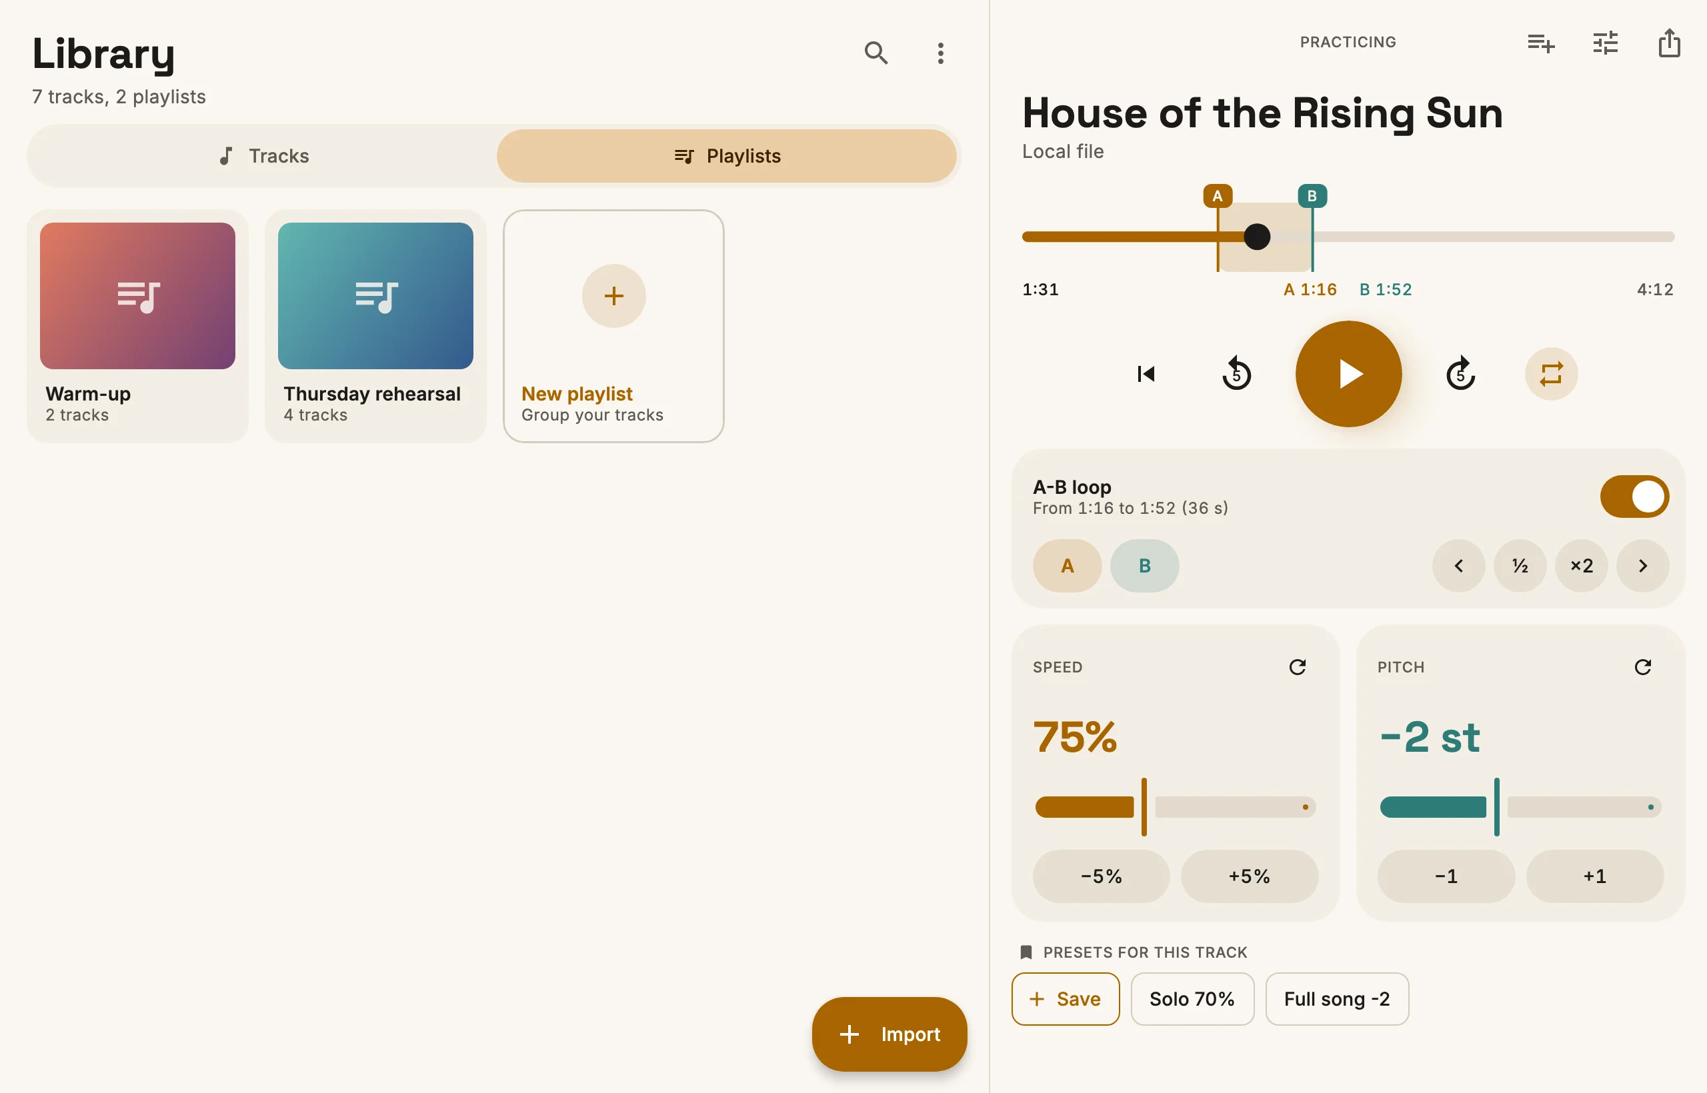Click the B 1:52 time label
Screen dimensions: 1707x1093
[x=1385, y=289]
